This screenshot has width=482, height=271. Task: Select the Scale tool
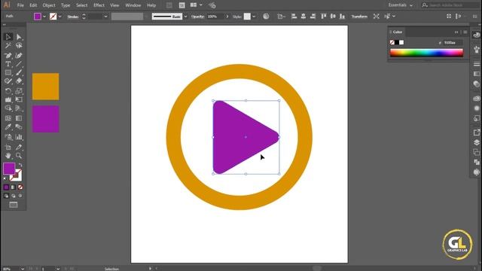point(19,91)
